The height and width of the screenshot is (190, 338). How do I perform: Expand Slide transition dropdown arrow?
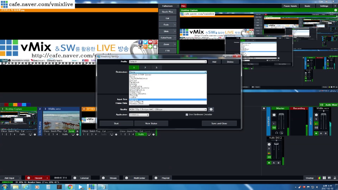[x=175, y=31]
